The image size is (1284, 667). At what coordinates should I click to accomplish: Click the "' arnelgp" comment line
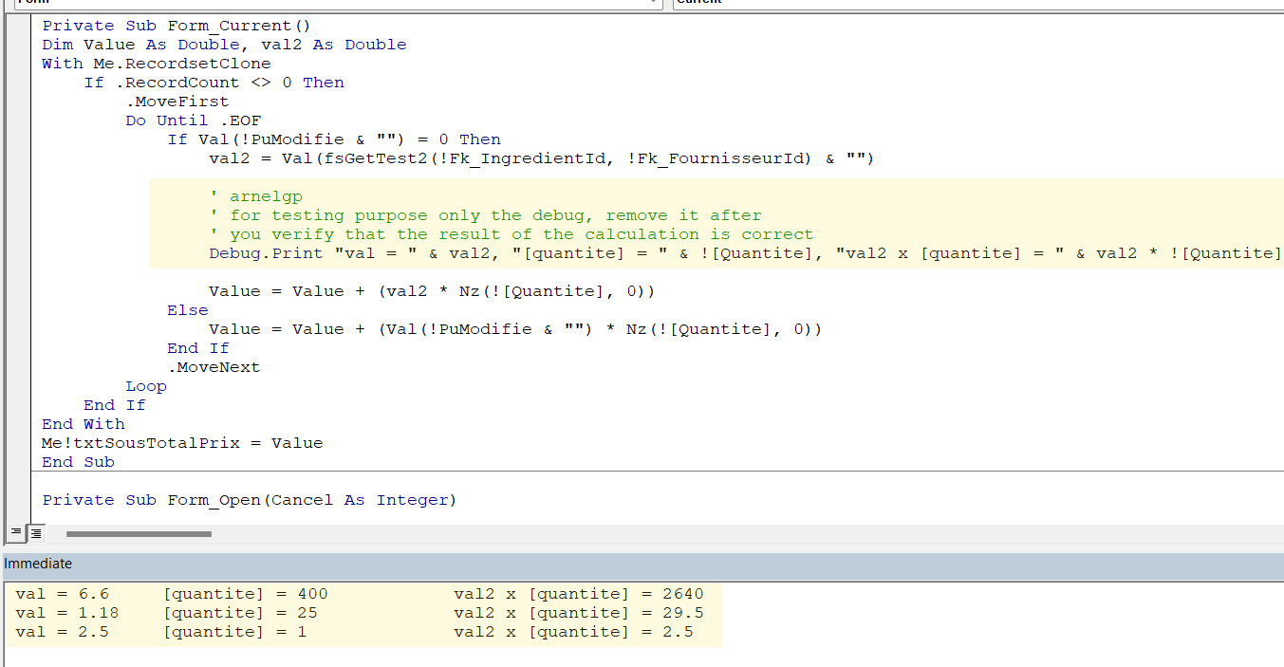[256, 196]
